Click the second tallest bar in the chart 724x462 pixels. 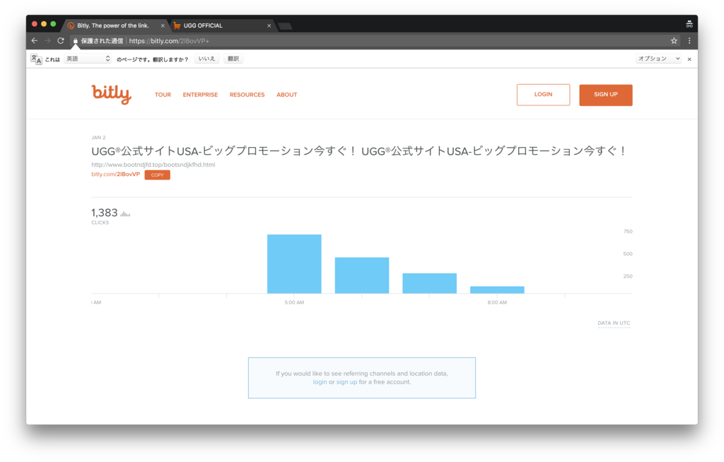(362, 275)
